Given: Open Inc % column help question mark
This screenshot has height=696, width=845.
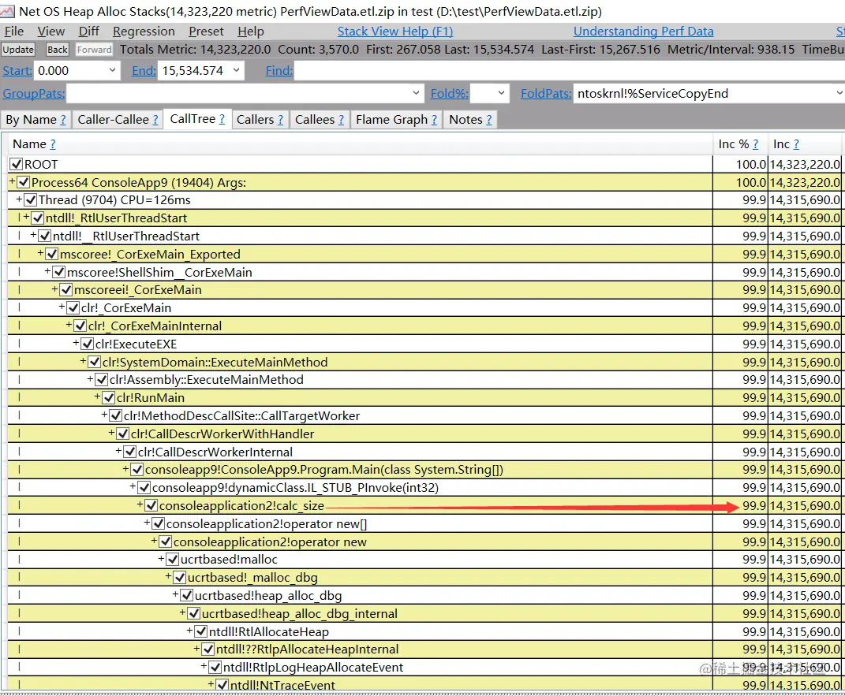Looking at the screenshot, I should click(x=755, y=144).
